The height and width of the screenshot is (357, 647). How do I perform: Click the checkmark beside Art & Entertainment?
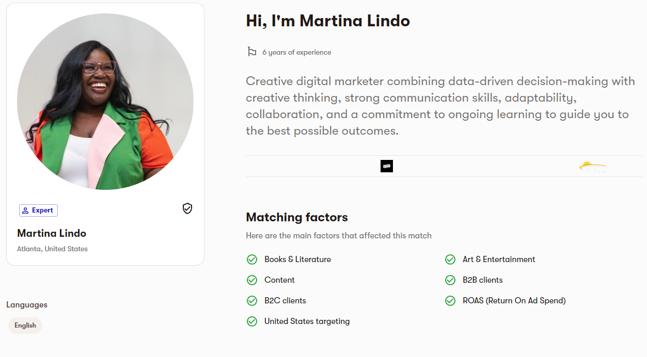point(450,259)
